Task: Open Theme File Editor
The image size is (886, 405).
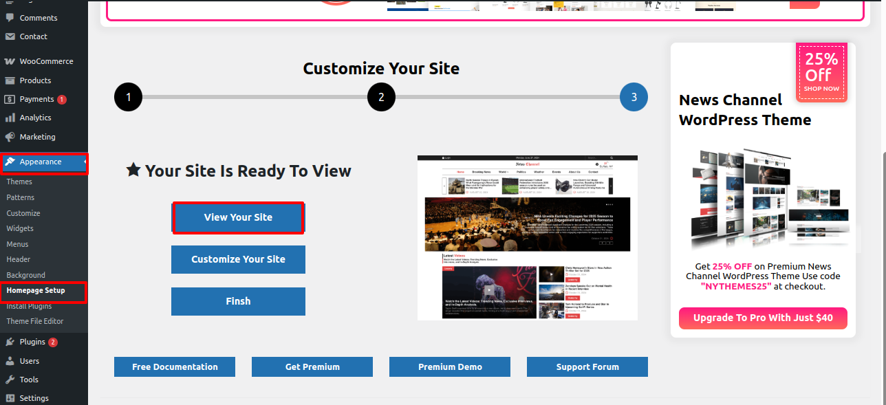Action: point(35,321)
